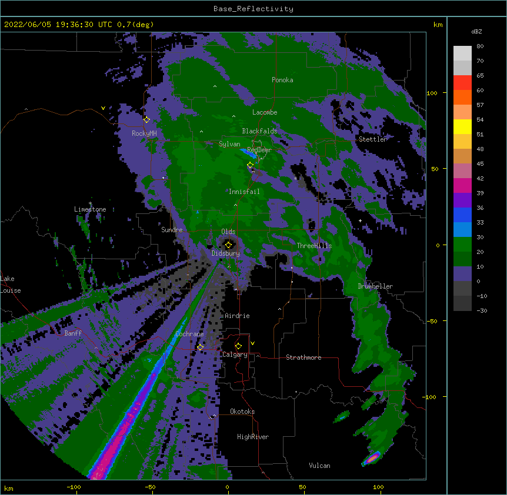The width and height of the screenshot is (507, 495).
Task: Click the Lake Louise label at left edge
Action: pyautogui.click(x=11, y=285)
